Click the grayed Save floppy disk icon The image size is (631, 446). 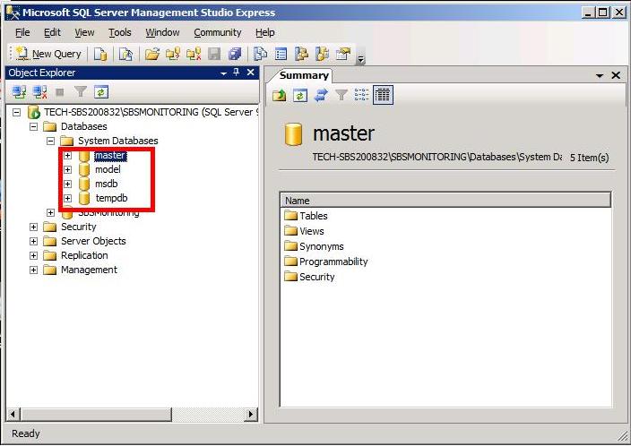[214, 54]
